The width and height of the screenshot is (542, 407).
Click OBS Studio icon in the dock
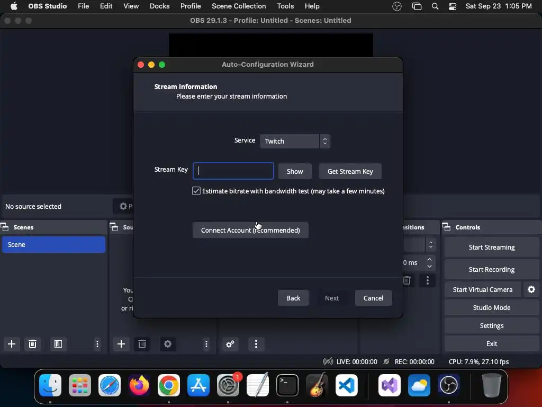point(449,385)
